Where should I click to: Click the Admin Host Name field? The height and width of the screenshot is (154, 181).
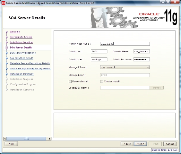(125, 44)
